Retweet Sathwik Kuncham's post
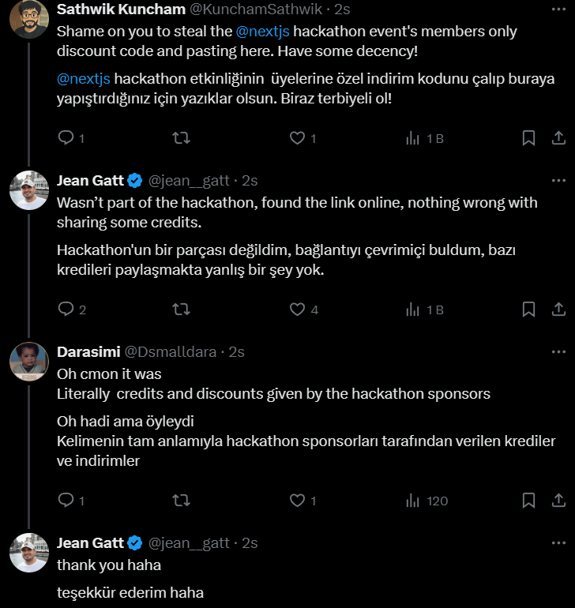This screenshot has height=608, width=575. tap(181, 137)
